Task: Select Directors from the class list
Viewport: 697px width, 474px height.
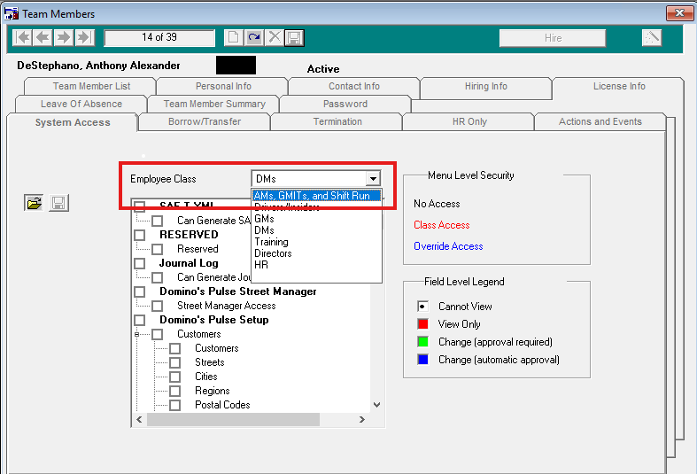Action: [273, 253]
